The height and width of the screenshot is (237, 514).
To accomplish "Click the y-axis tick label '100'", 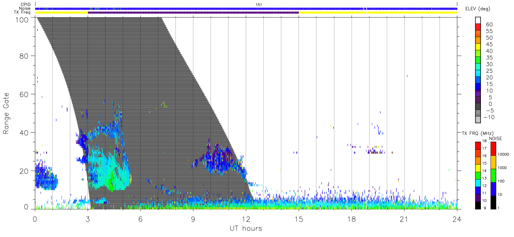I will click(23, 20).
